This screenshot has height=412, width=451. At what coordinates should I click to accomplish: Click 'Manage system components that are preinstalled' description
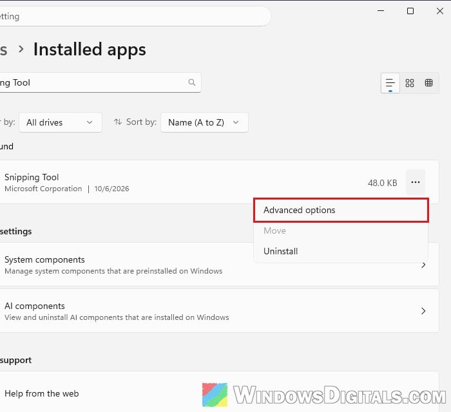coord(113,271)
